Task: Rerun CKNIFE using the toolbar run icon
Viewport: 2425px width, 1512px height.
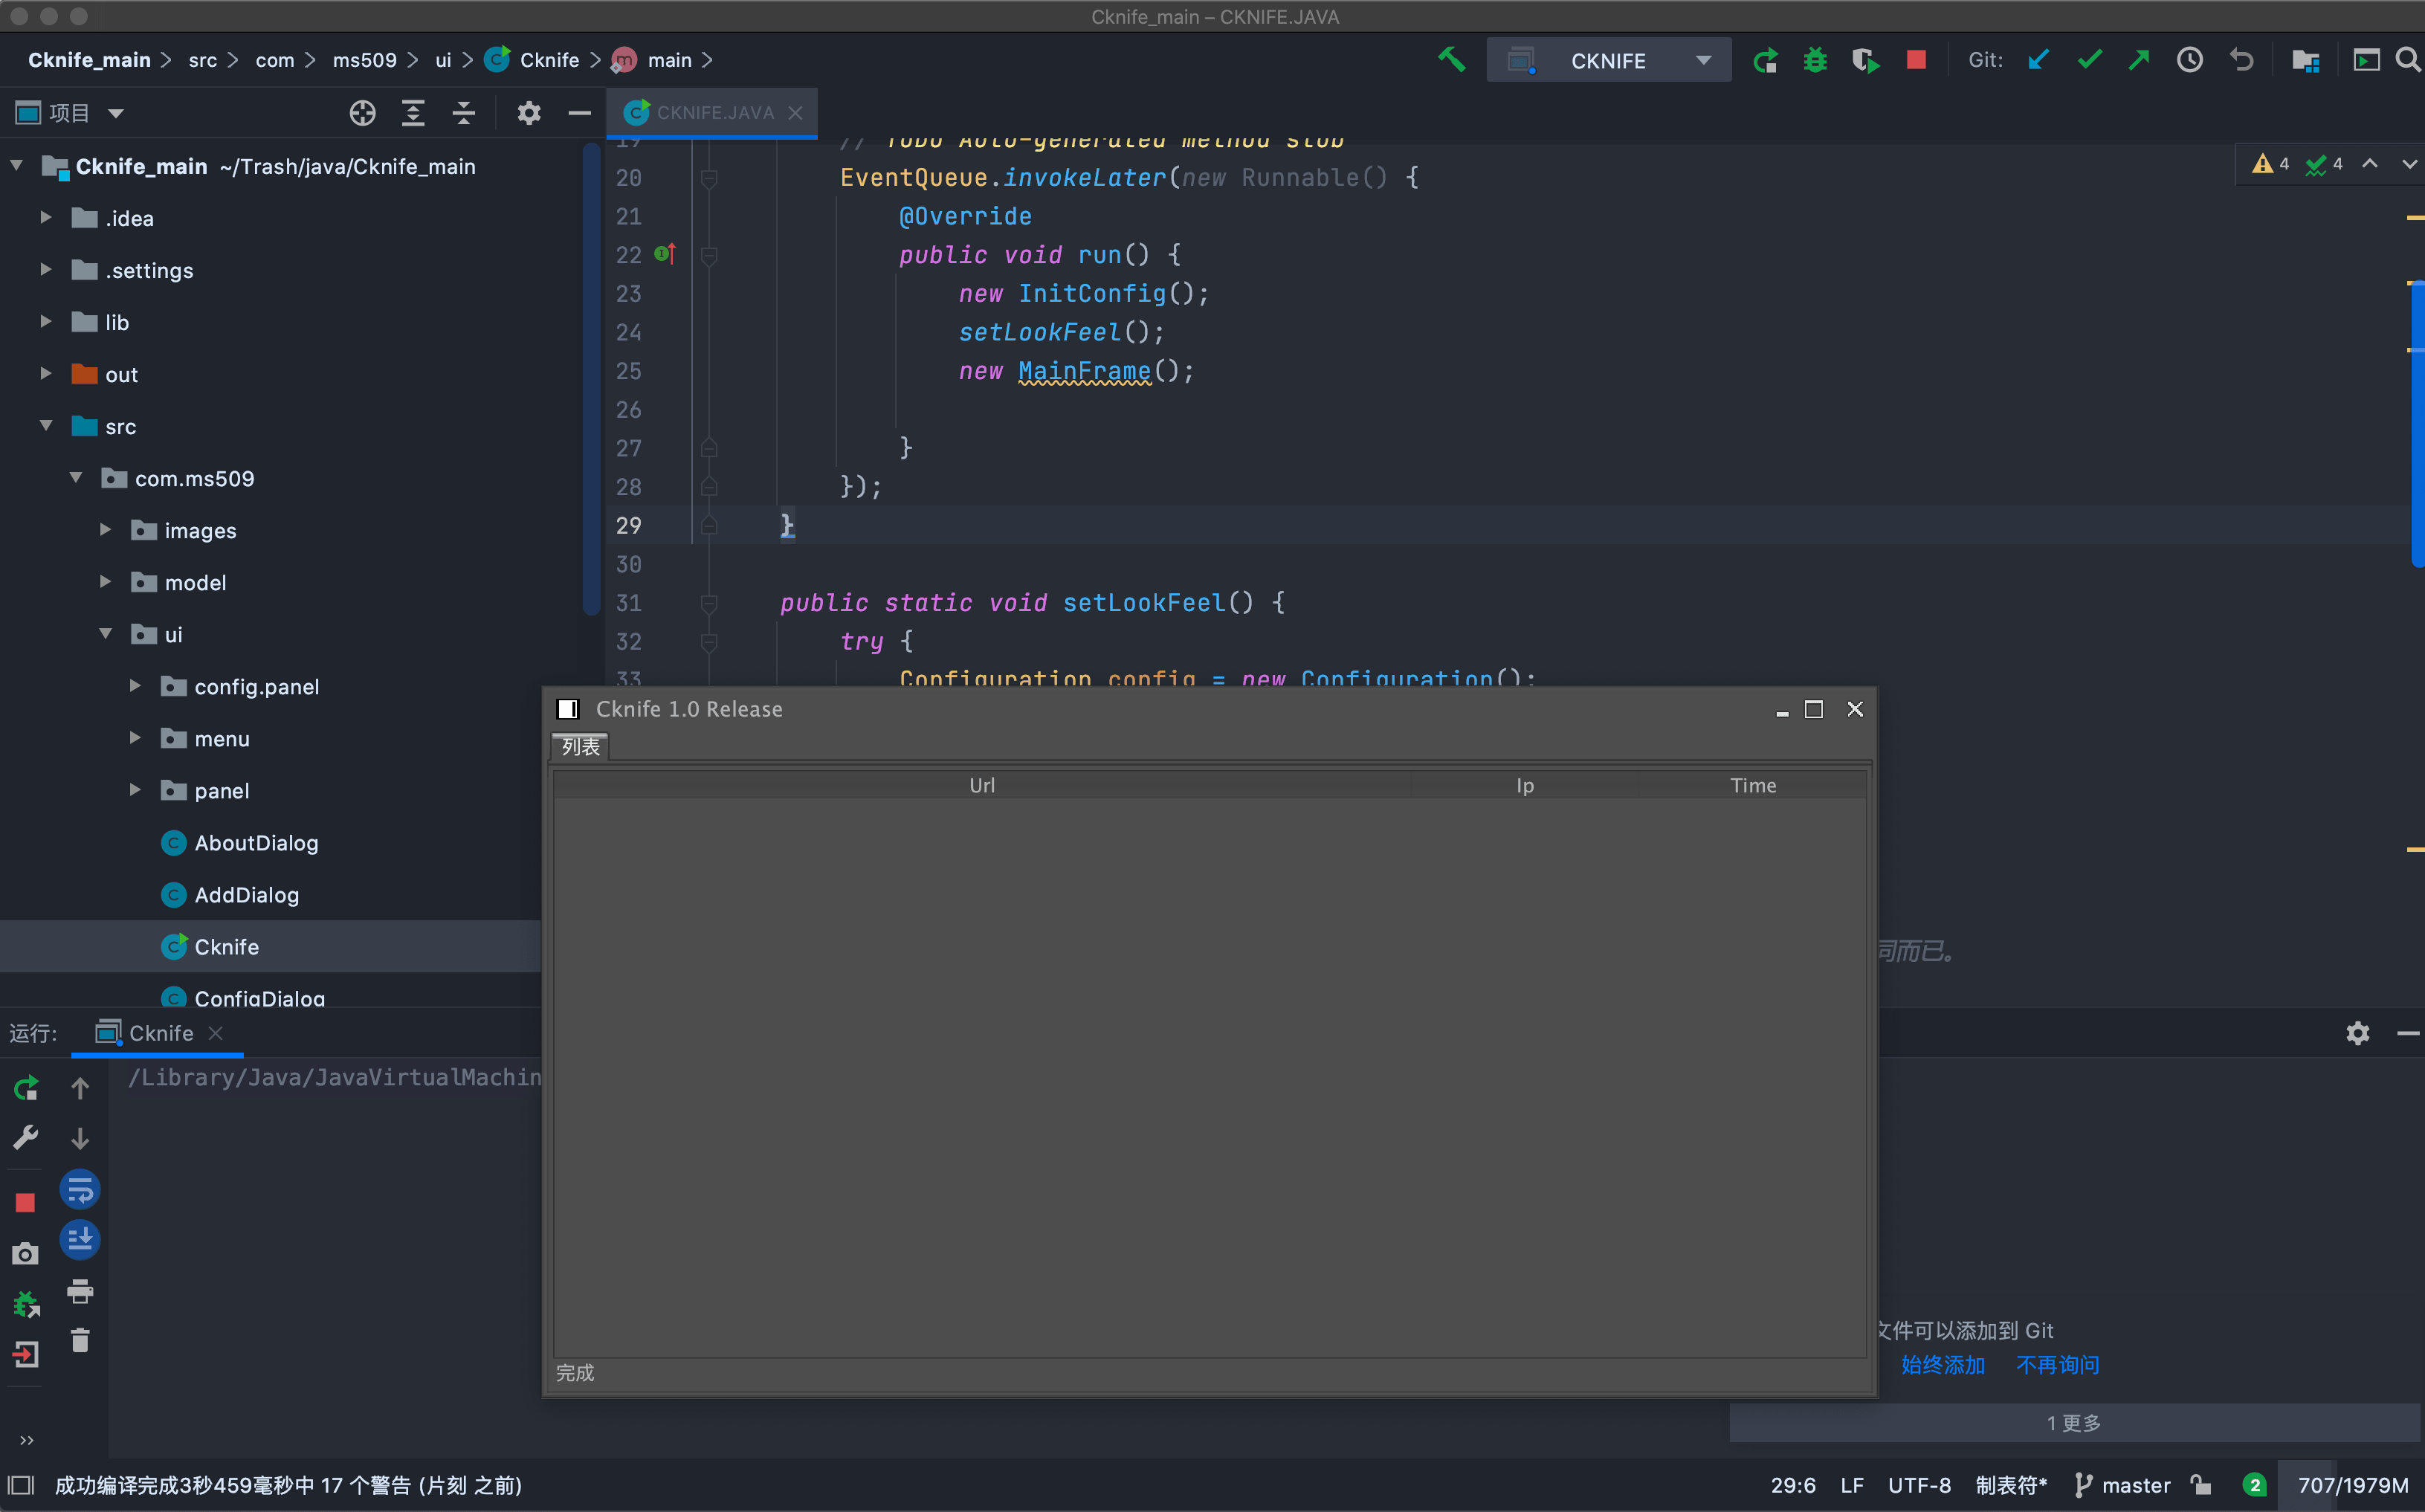Action: coord(1765,60)
